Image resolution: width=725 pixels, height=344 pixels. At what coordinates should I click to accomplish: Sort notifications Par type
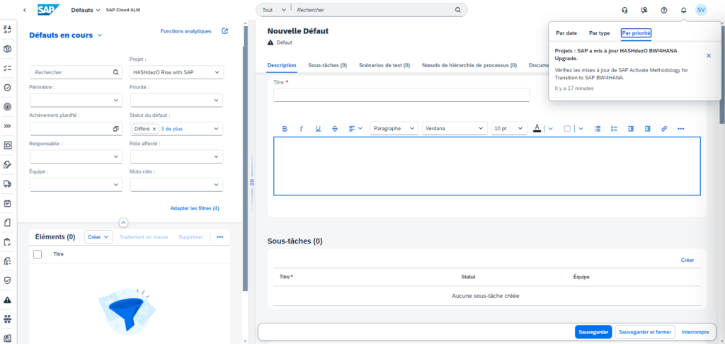599,33
